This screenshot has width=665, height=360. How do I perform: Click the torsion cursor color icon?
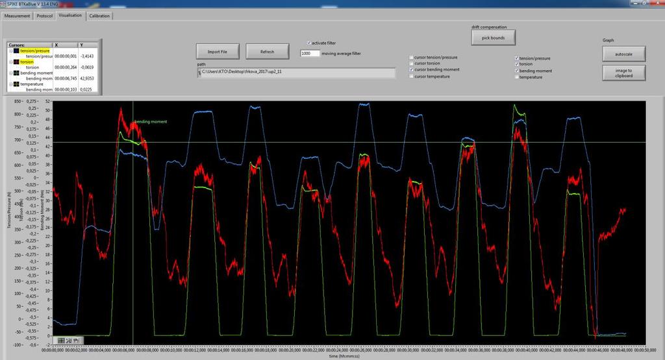coord(16,62)
